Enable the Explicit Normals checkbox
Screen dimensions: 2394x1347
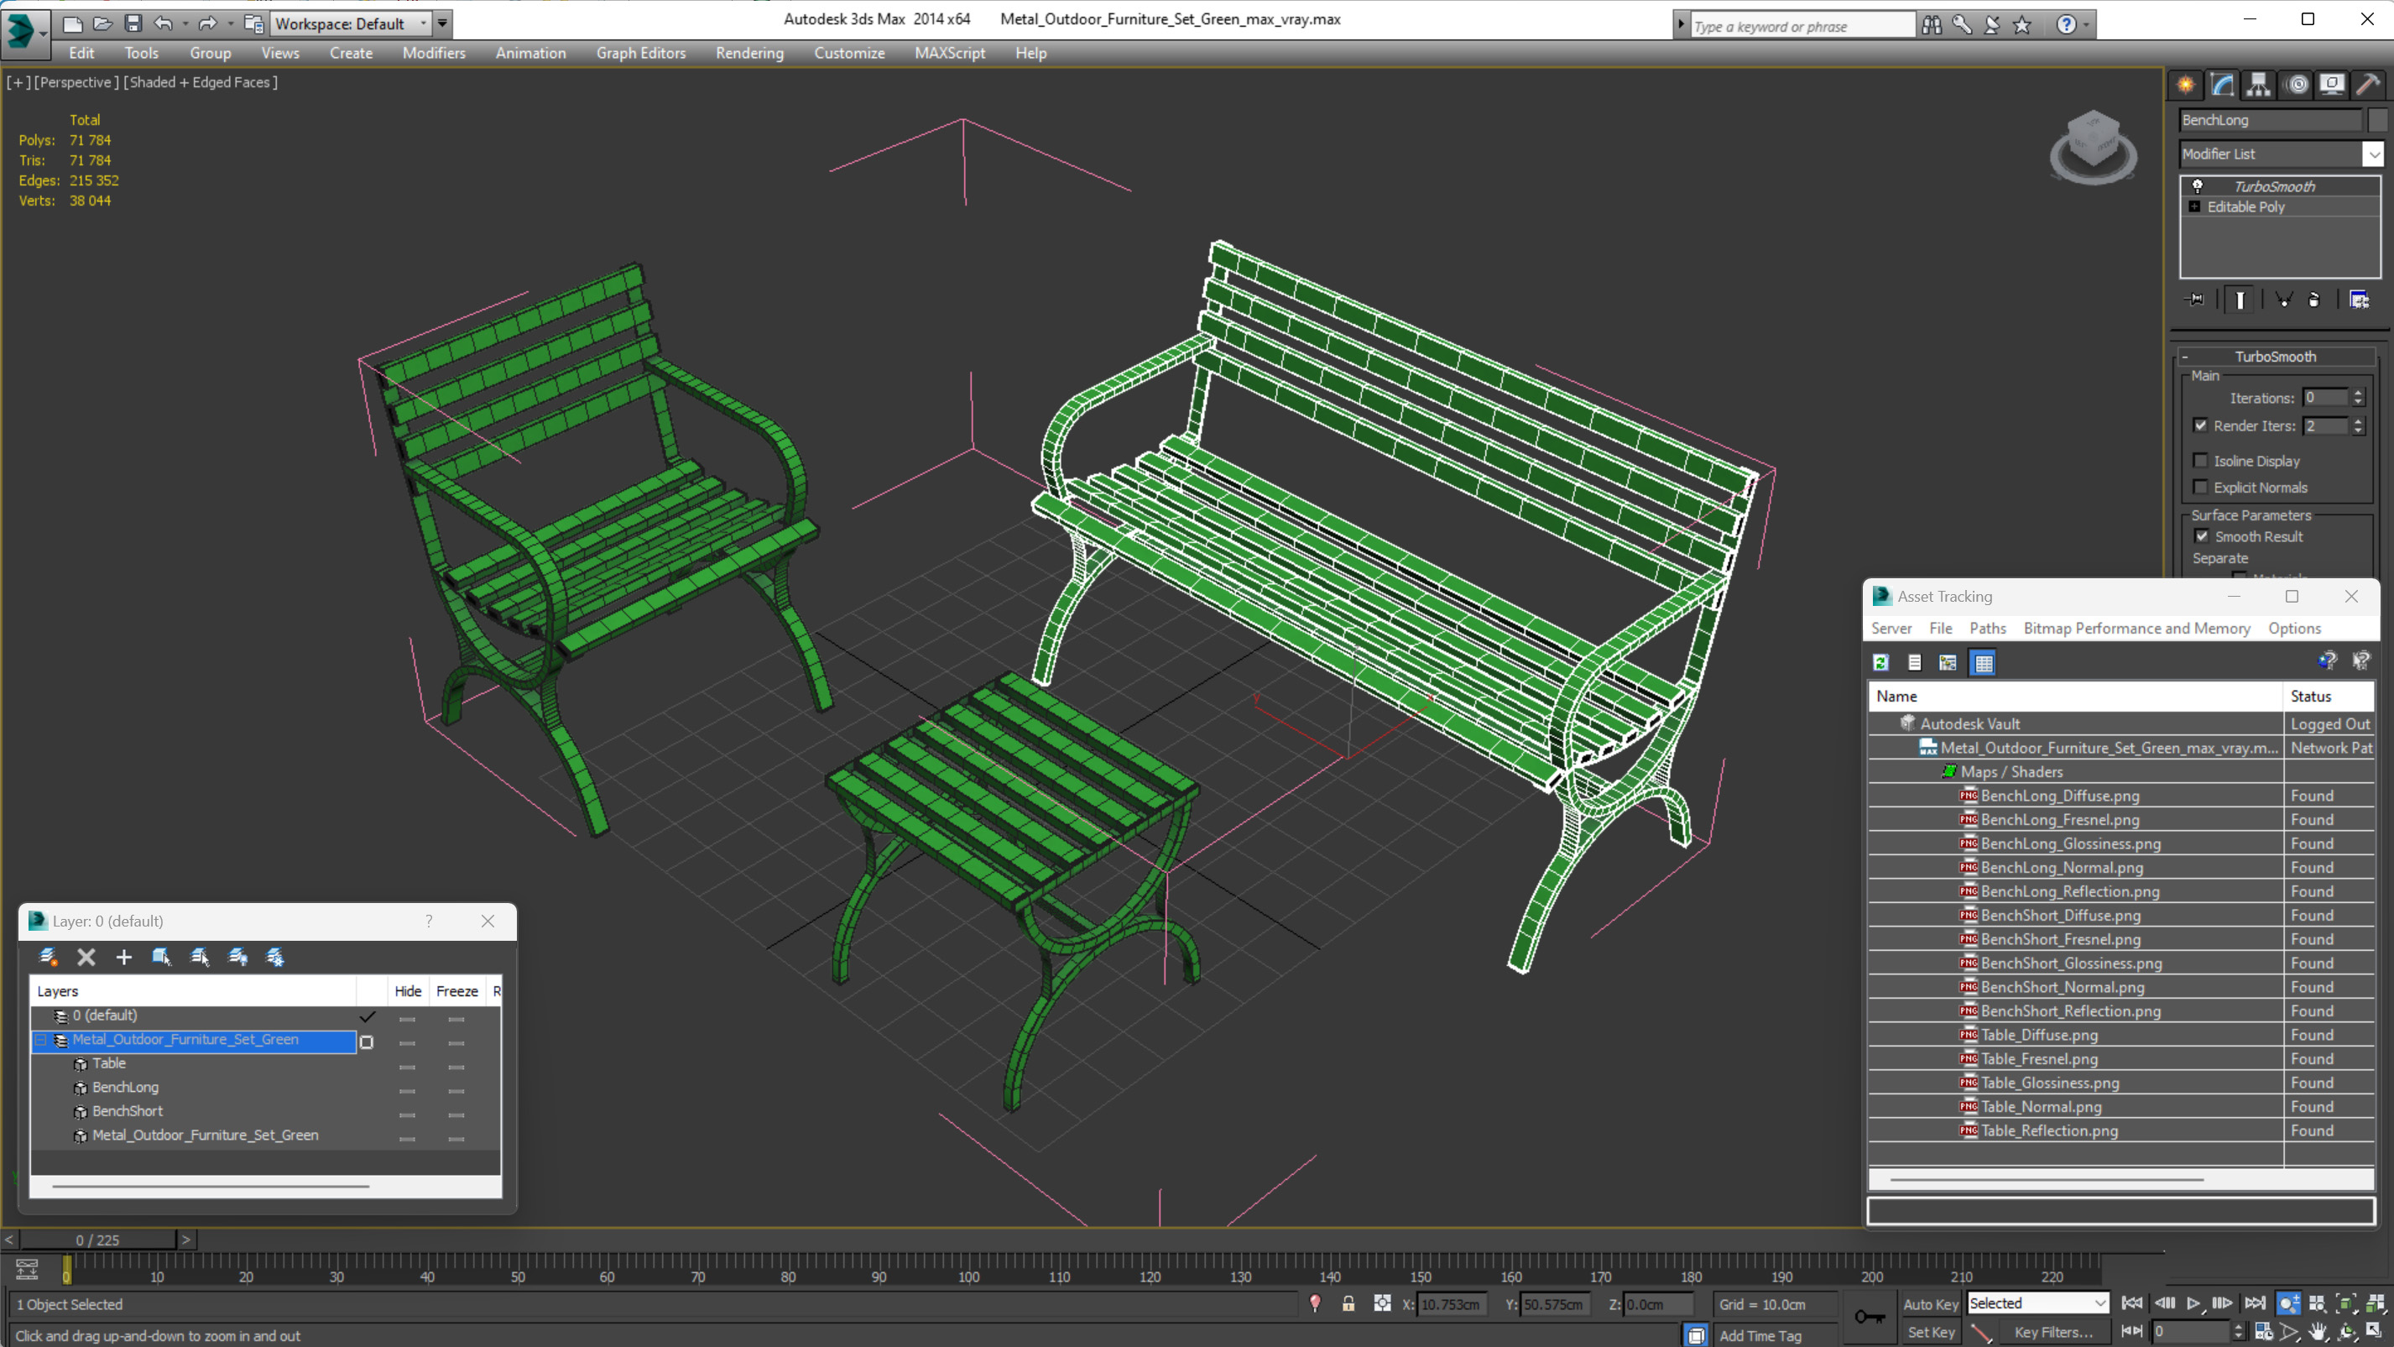pos(2201,487)
